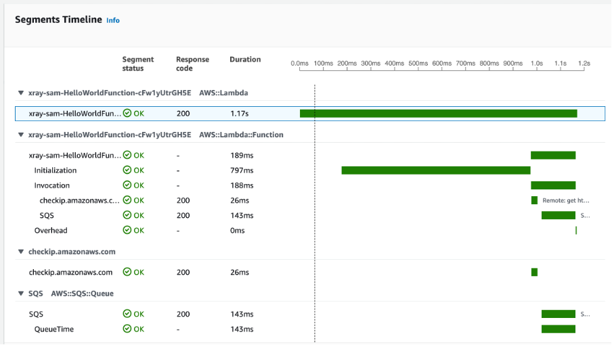Click the OK status icon in the 189ms row

[127, 155]
